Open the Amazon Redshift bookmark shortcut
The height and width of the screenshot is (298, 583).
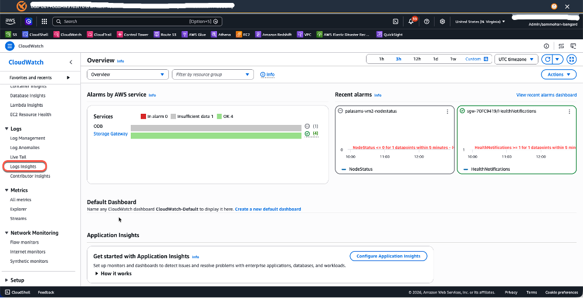[x=274, y=35]
